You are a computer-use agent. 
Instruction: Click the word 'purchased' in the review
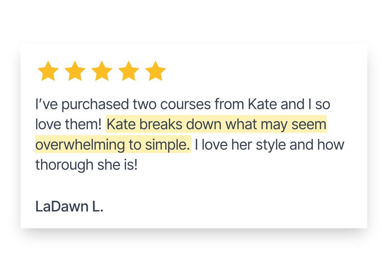click(95, 104)
